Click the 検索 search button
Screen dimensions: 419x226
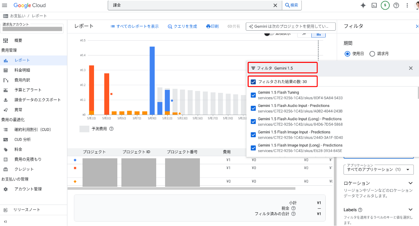click(292, 5)
